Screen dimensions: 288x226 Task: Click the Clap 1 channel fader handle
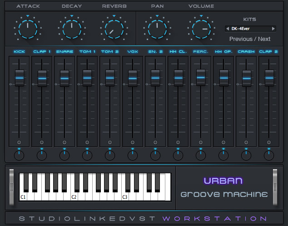[x=42, y=78]
